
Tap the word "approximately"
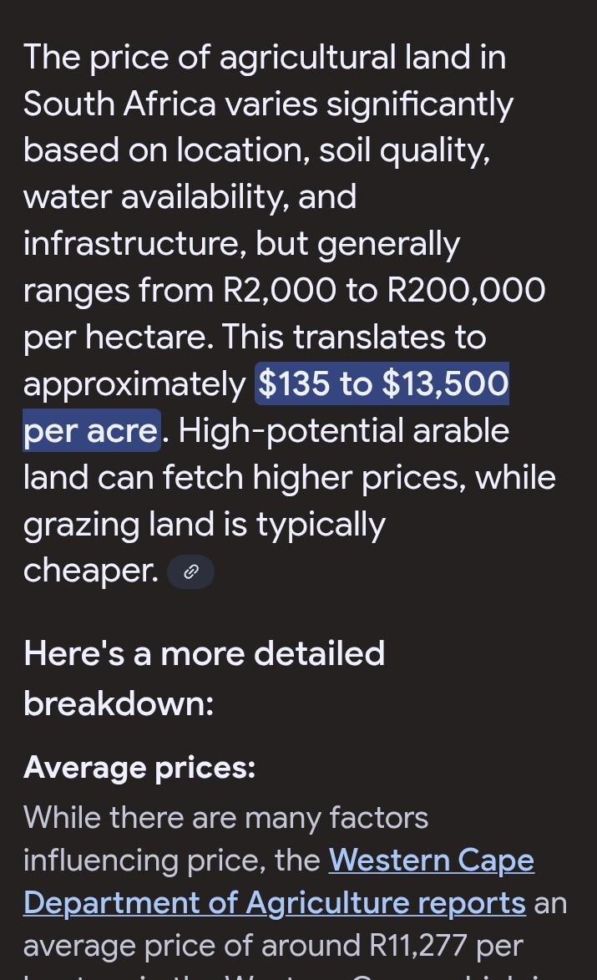click(134, 384)
